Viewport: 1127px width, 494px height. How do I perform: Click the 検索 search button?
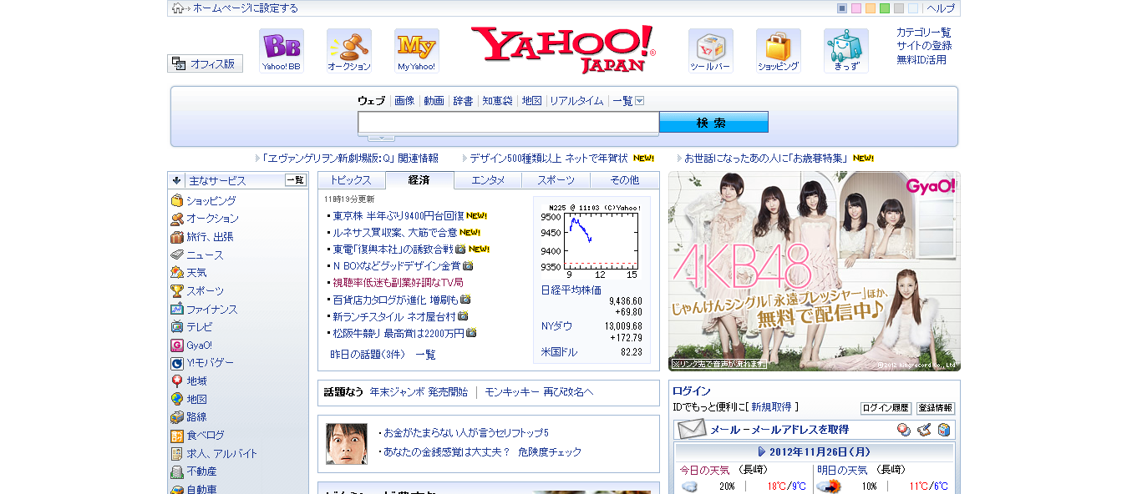tap(713, 123)
